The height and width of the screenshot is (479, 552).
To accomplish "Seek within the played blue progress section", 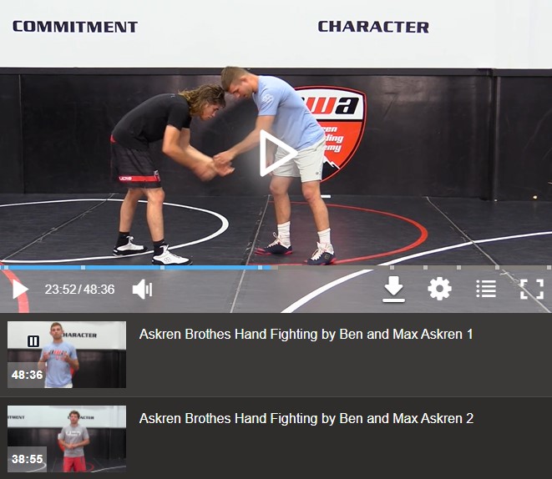I will tap(135, 268).
